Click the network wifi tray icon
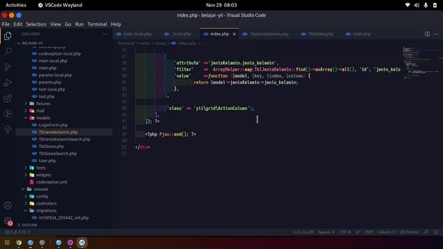 pos(408,5)
